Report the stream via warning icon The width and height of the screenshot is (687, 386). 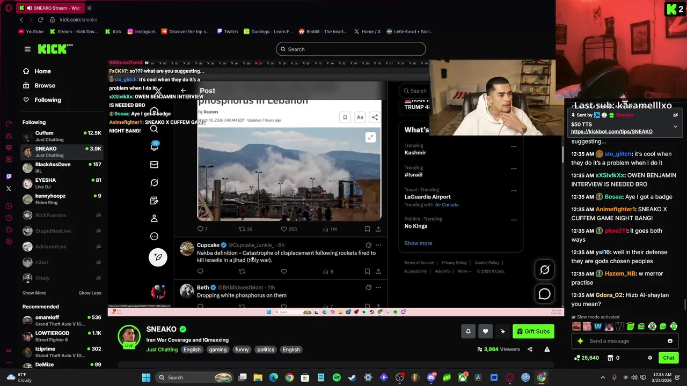547,349
